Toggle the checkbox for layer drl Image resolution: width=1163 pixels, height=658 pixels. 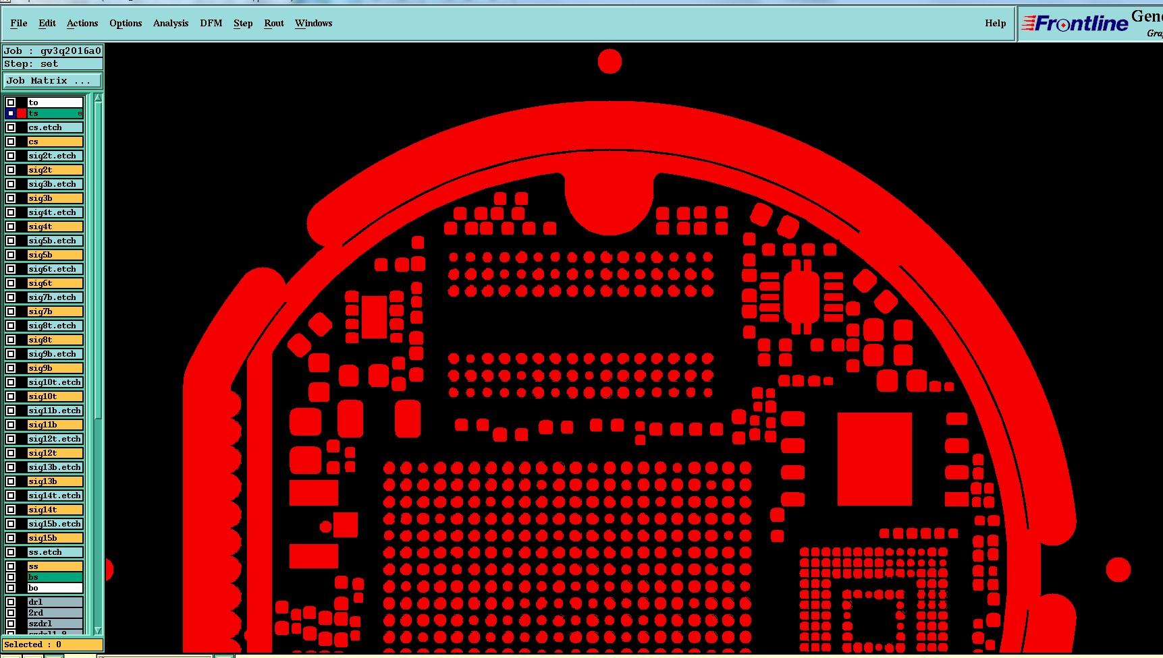[x=11, y=602]
